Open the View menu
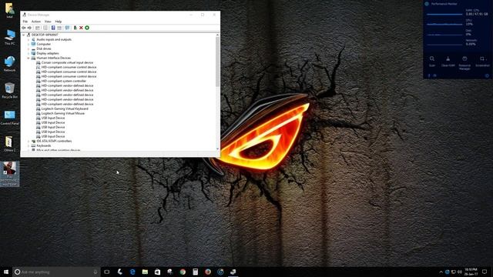Viewport: 493px width, 277px height. tap(48, 22)
